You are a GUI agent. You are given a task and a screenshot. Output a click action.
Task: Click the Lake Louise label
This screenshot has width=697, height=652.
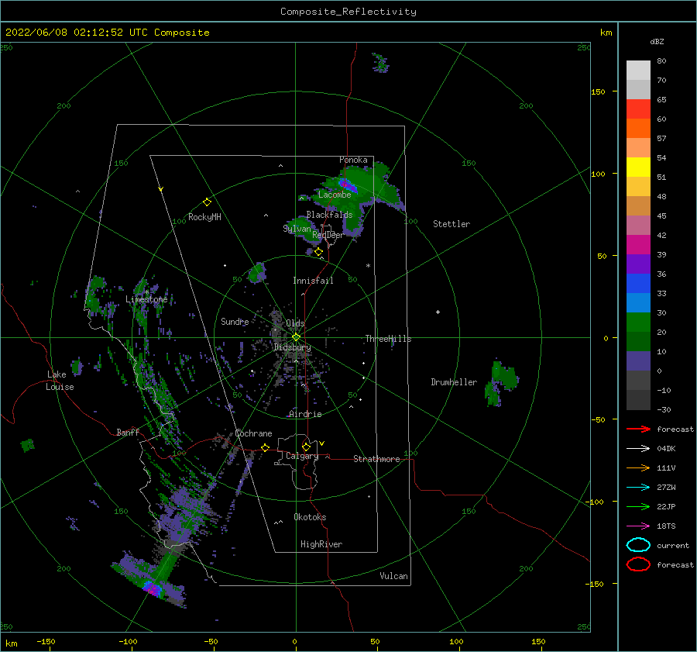[x=60, y=381]
